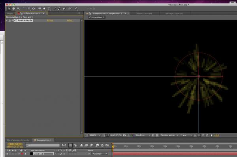Open the Un demi resolution dropdown

point(143,135)
